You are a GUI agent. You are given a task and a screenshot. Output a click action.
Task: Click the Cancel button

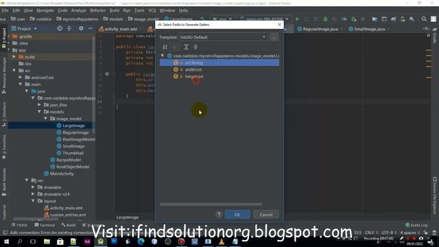tap(265, 215)
